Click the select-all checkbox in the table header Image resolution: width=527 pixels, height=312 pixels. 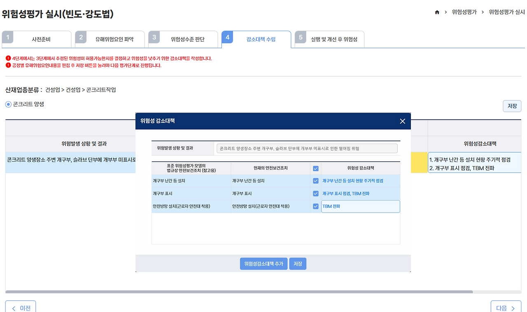(x=315, y=168)
